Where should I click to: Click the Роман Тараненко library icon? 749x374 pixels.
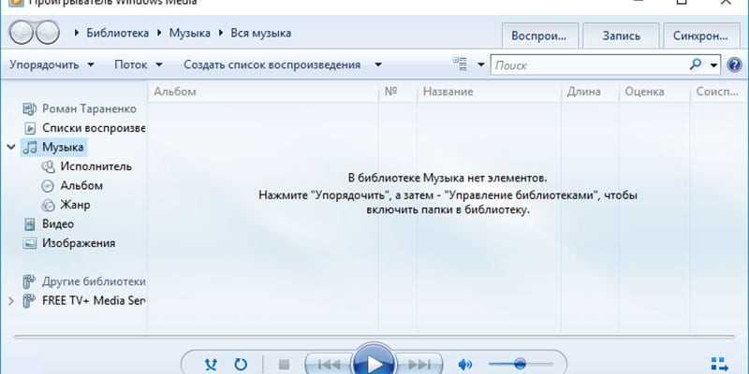[30, 108]
